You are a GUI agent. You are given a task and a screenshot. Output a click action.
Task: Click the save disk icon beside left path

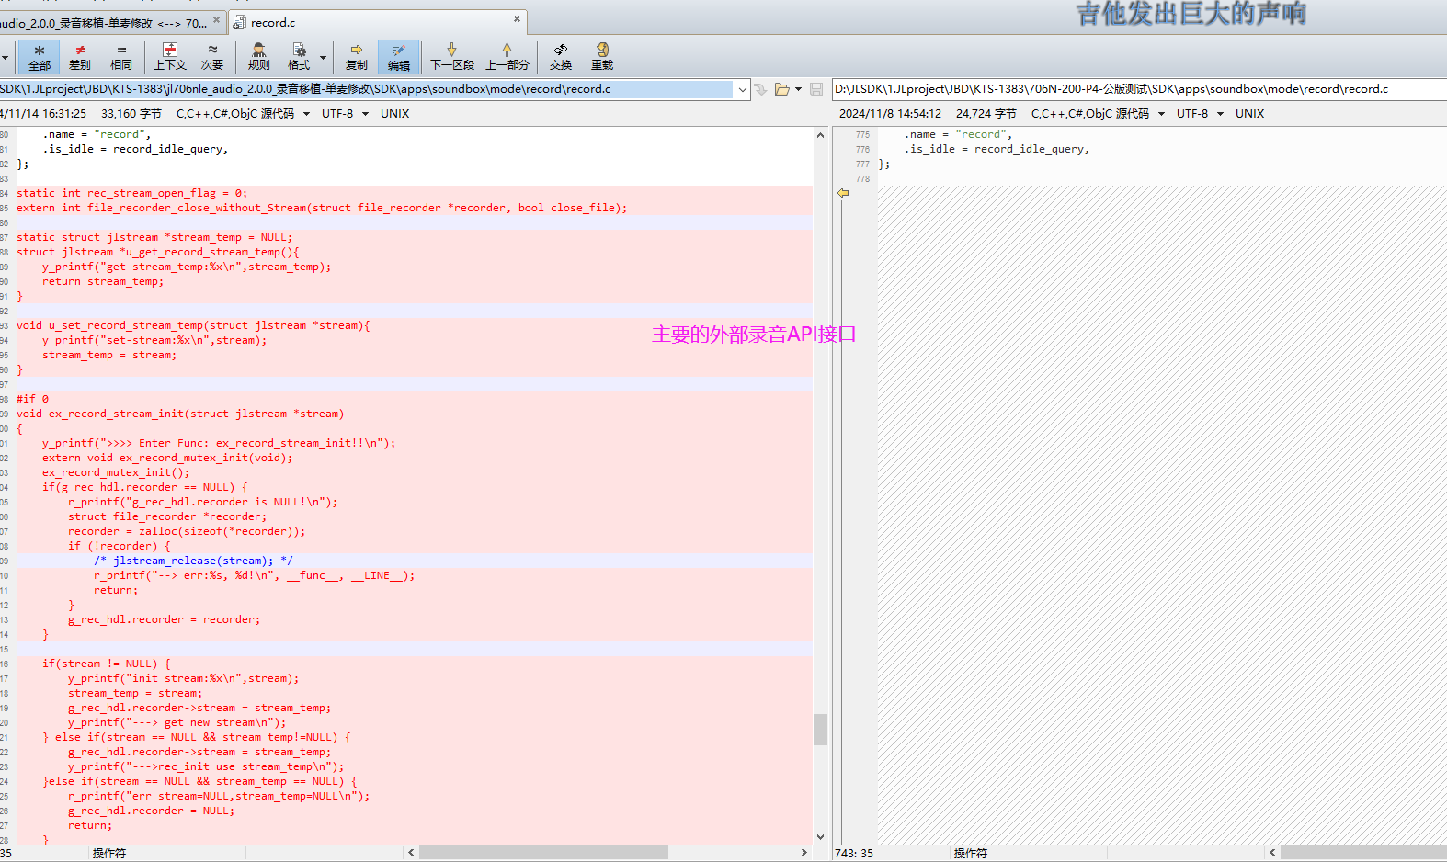pos(816,89)
